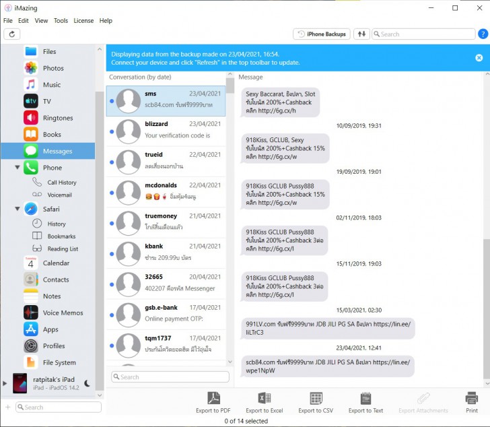Open Safari History

(57, 224)
